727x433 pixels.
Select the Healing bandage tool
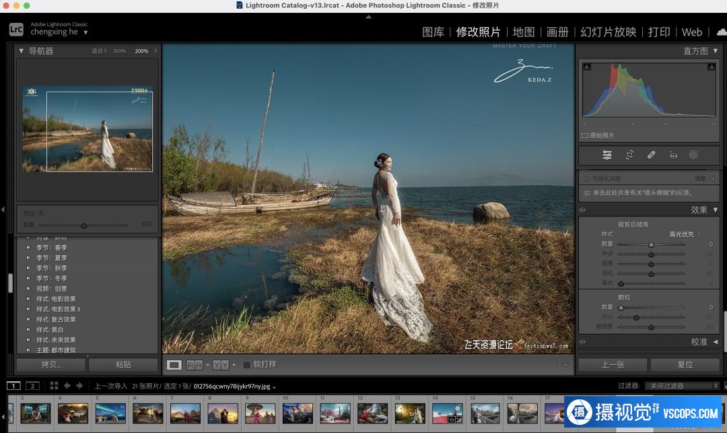click(652, 155)
